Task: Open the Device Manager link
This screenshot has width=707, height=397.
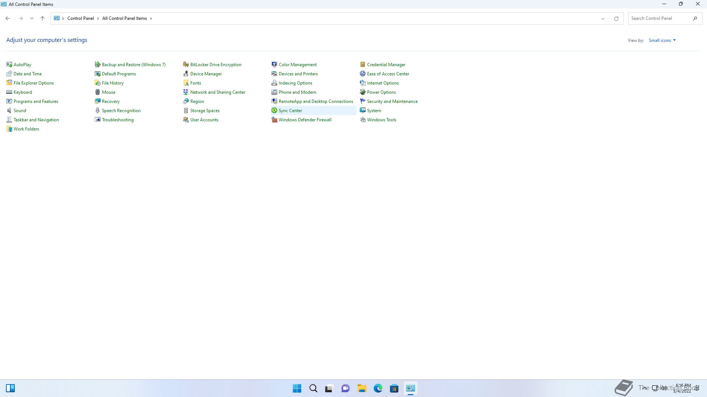Action: [x=206, y=74]
